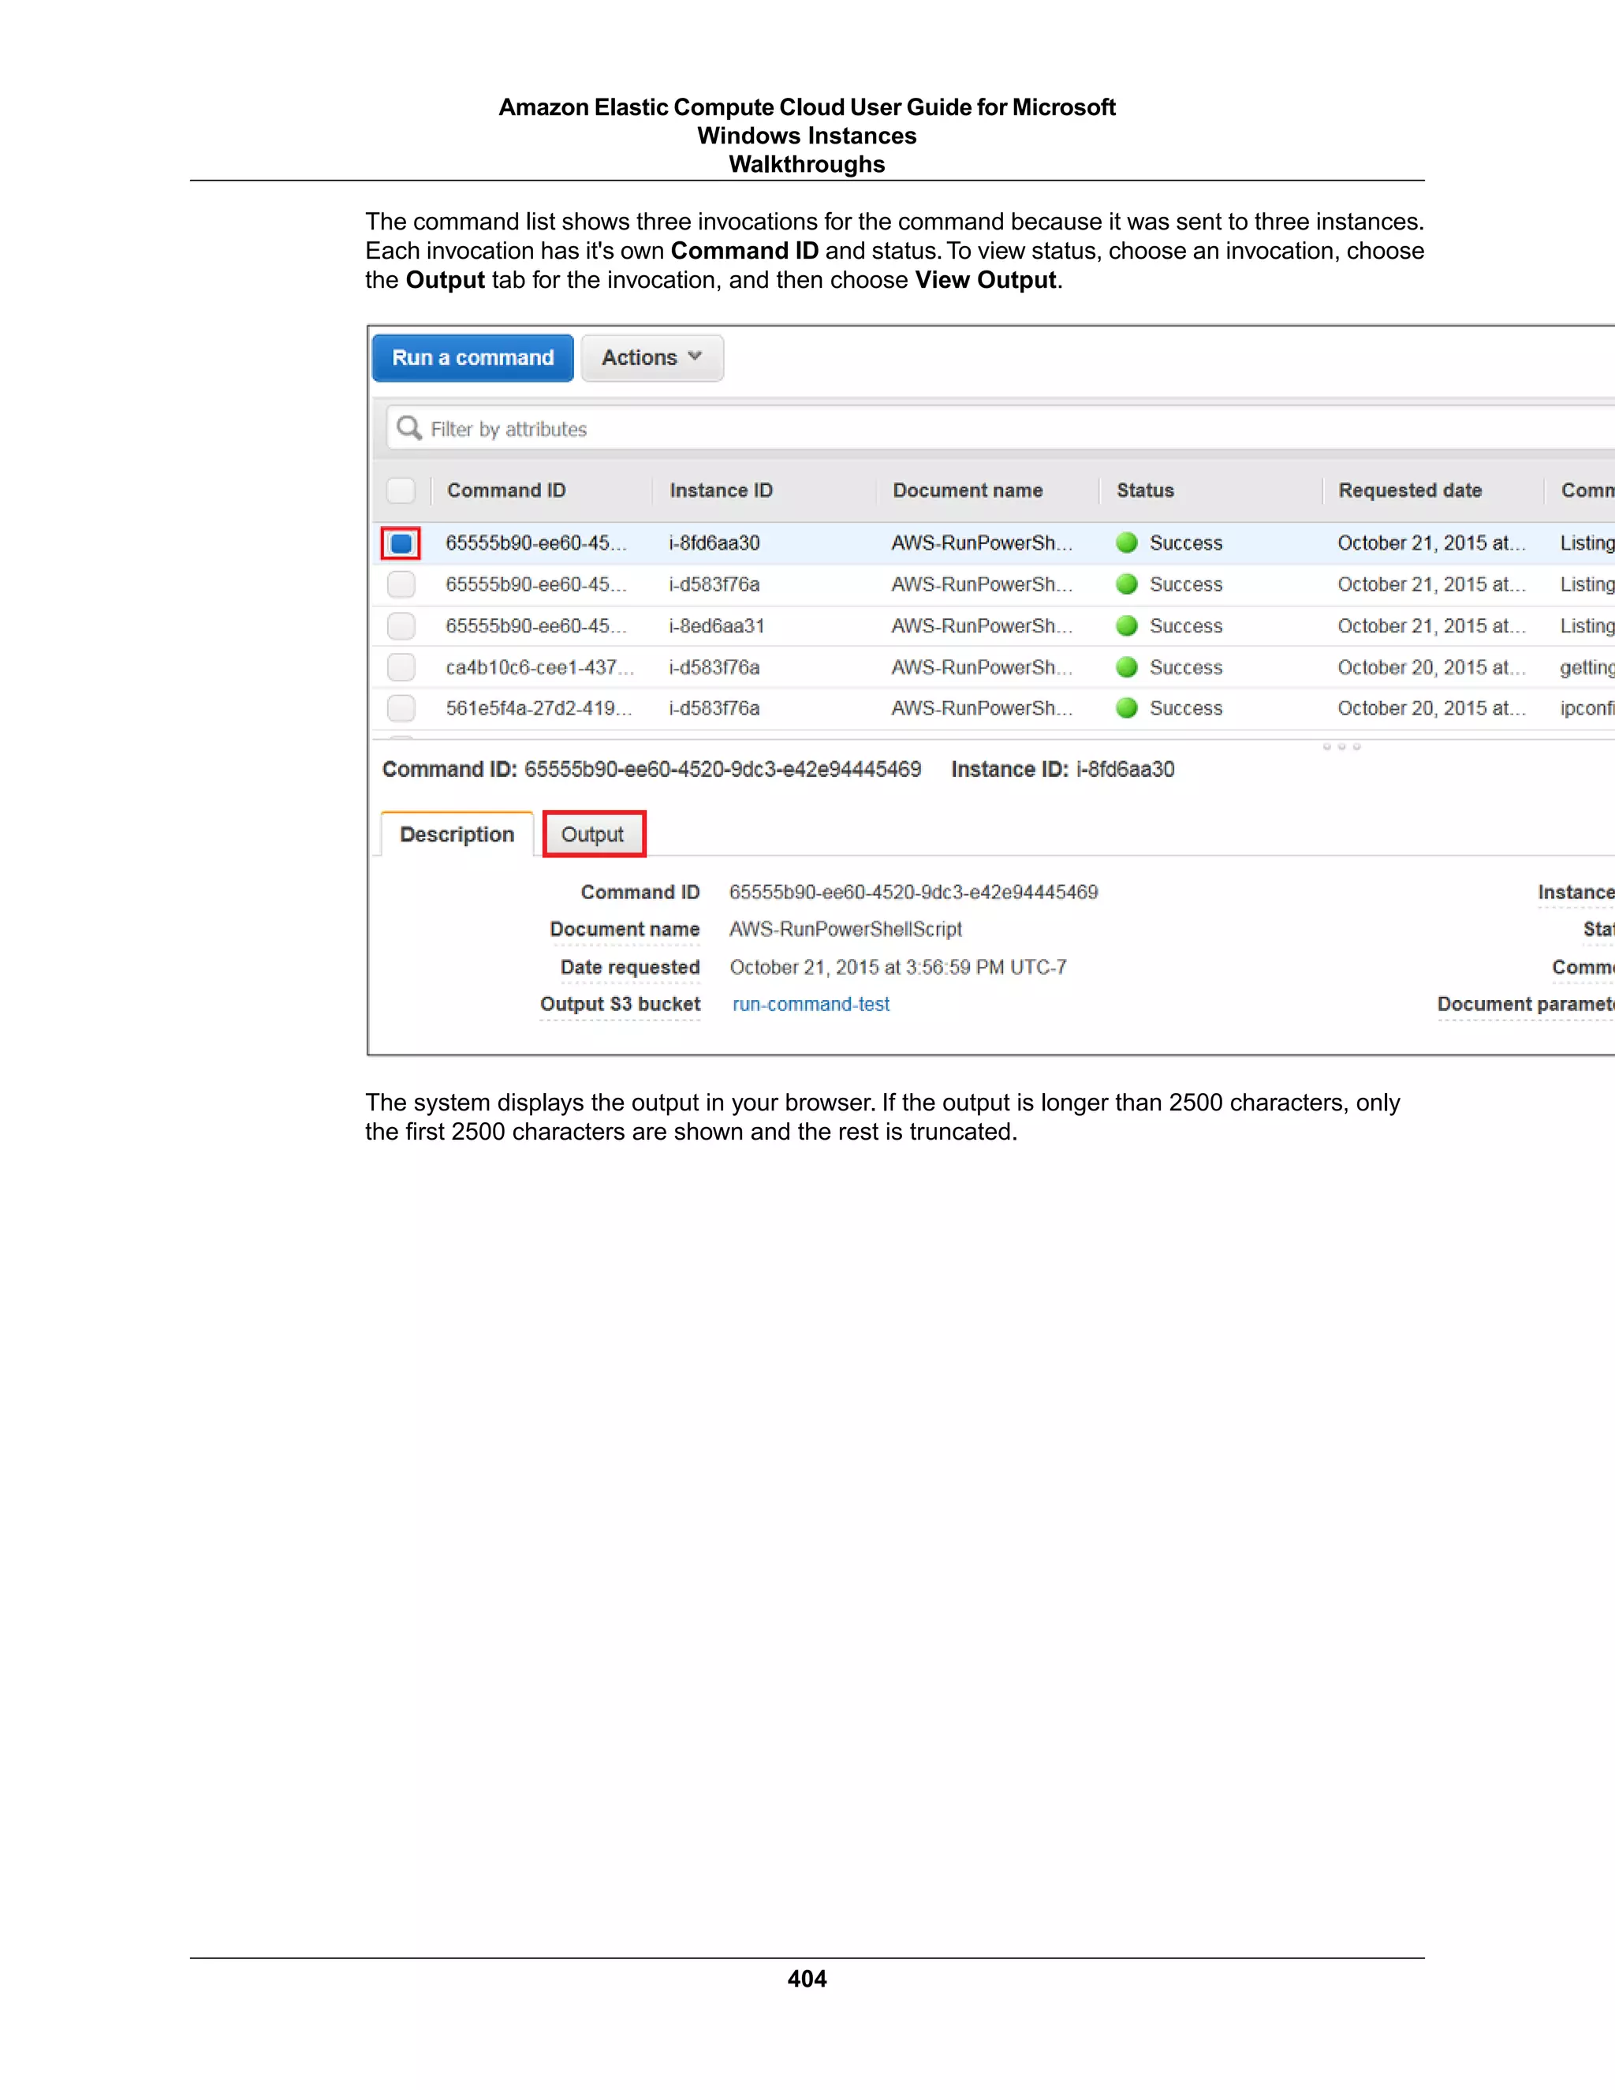Click command ID ca4b10c6-cee1-437...
The image size is (1615, 2090).
point(539,667)
